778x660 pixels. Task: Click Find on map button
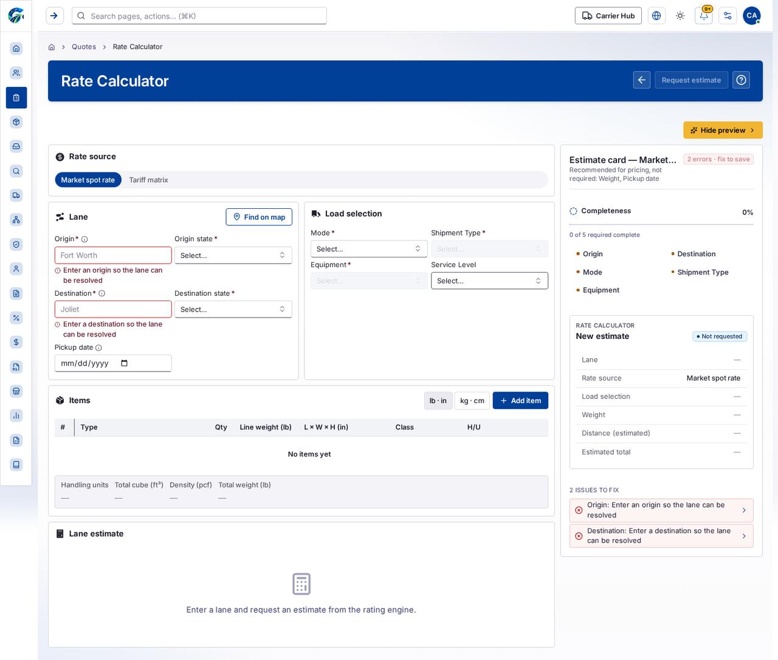259,217
